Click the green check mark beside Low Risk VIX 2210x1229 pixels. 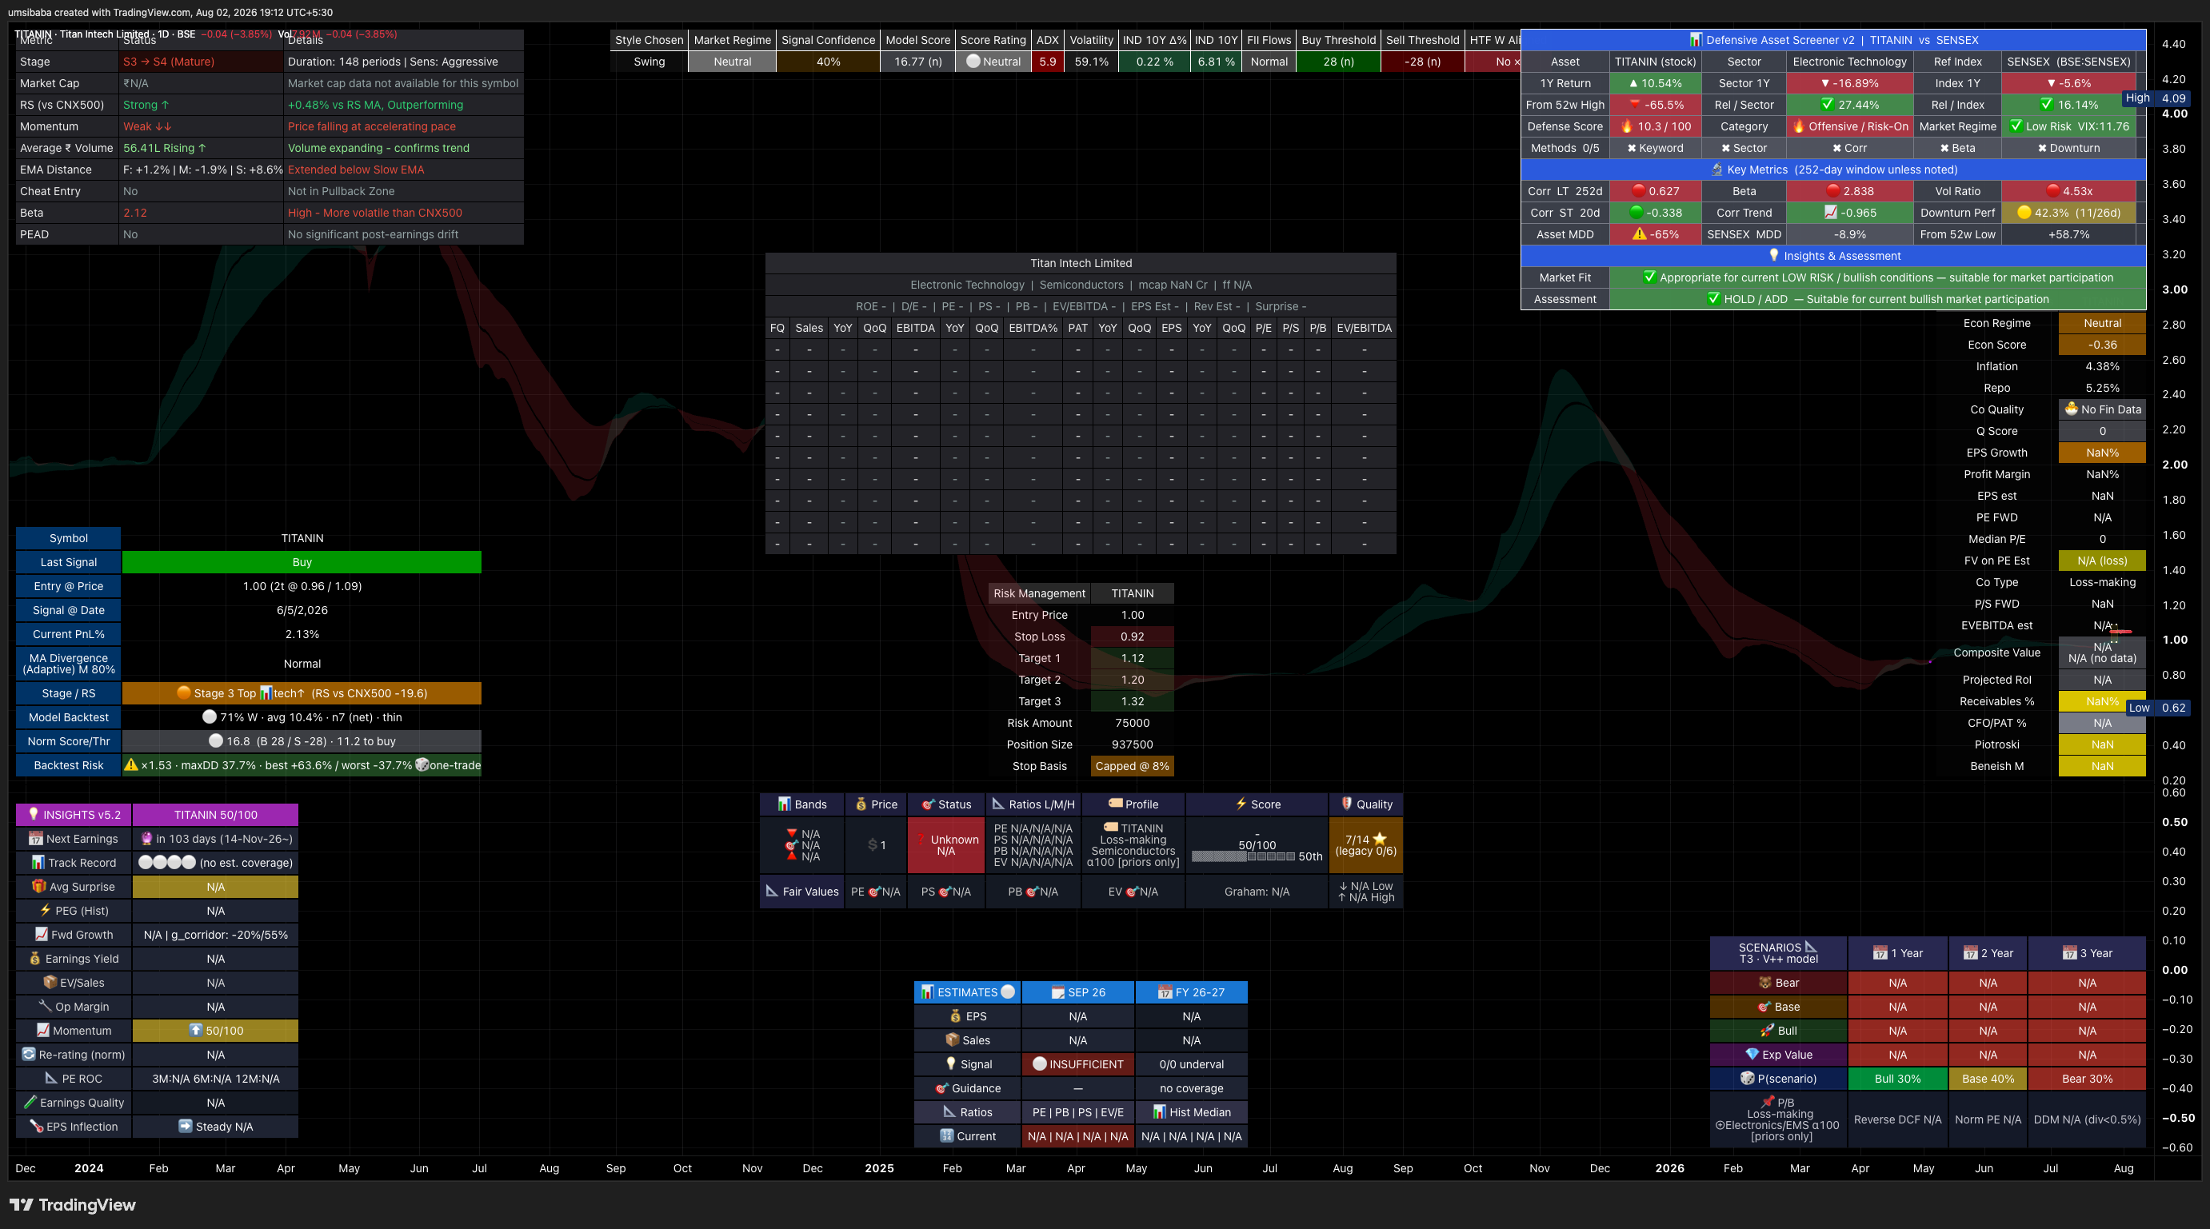2016,126
